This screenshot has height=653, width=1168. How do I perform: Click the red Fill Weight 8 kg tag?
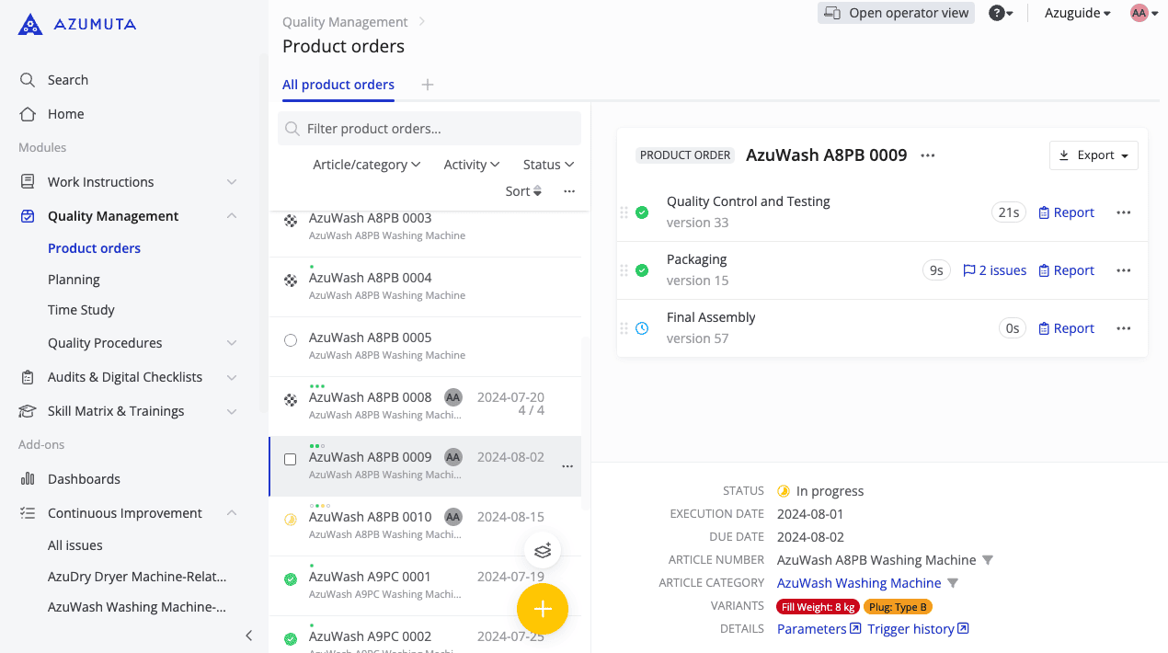818,607
